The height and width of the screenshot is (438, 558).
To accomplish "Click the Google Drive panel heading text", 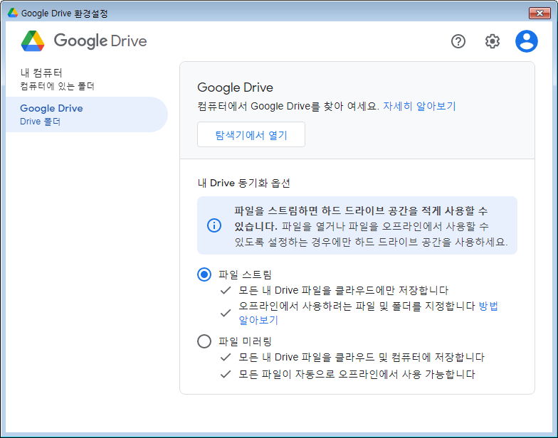I will click(x=235, y=87).
